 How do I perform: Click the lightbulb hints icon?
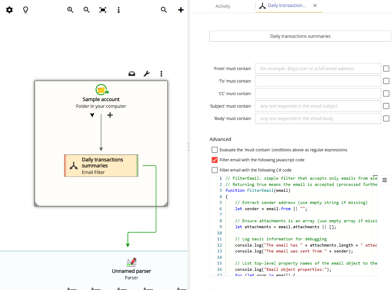point(25,10)
